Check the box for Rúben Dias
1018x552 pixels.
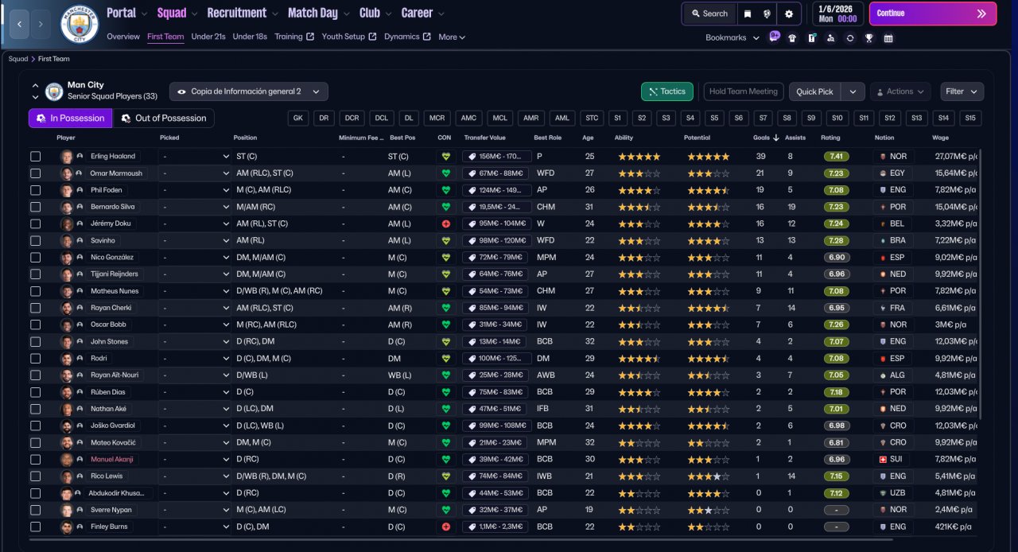click(35, 392)
